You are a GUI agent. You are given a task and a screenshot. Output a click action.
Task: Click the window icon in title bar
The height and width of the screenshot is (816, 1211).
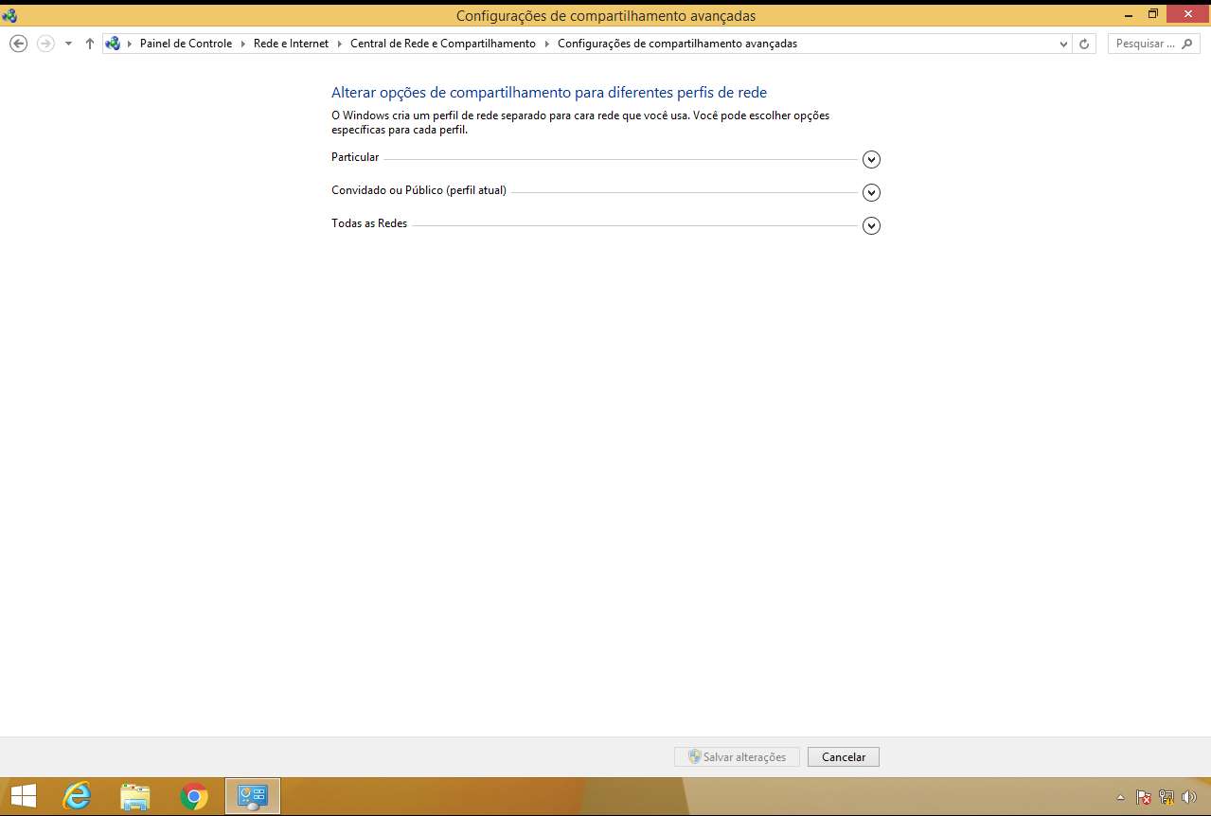tap(9, 14)
